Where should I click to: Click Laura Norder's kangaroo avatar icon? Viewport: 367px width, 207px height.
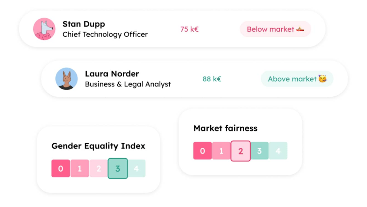[67, 79]
